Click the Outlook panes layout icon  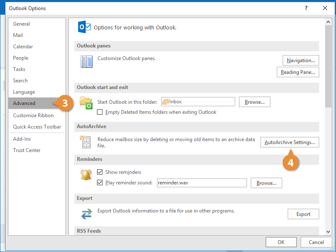pyautogui.click(x=87, y=61)
